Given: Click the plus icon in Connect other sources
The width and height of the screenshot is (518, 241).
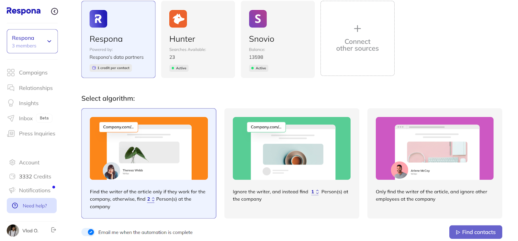Looking at the screenshot, I should 357,28.
